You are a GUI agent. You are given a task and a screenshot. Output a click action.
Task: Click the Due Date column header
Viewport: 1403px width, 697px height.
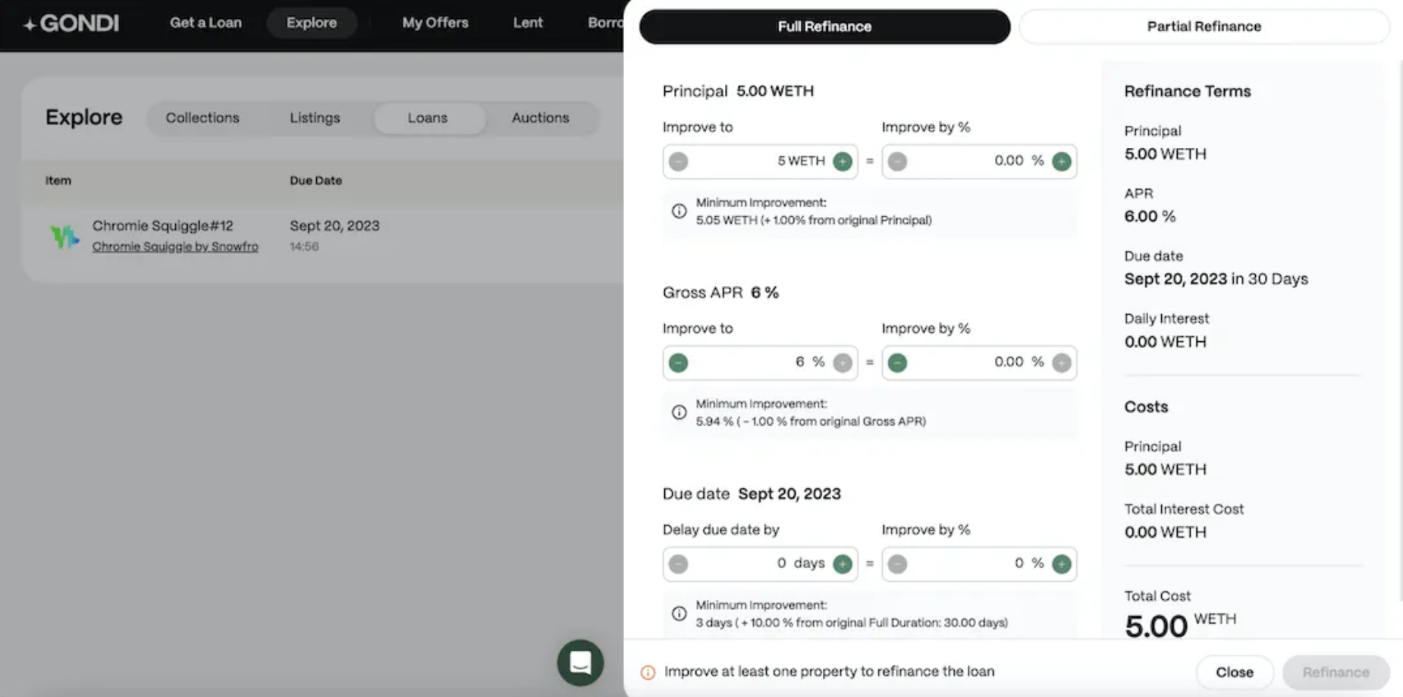315,181
